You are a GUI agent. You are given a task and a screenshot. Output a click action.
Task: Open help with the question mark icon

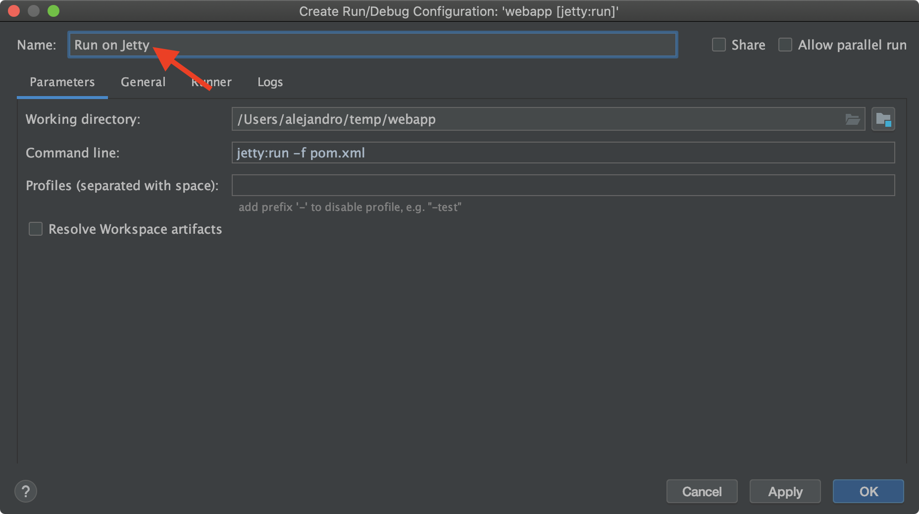pos(26,492)
